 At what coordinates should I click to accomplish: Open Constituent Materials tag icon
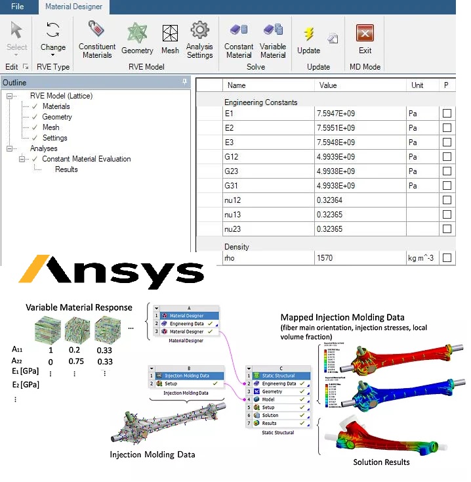pyautogui.click(x=96, y=29)
